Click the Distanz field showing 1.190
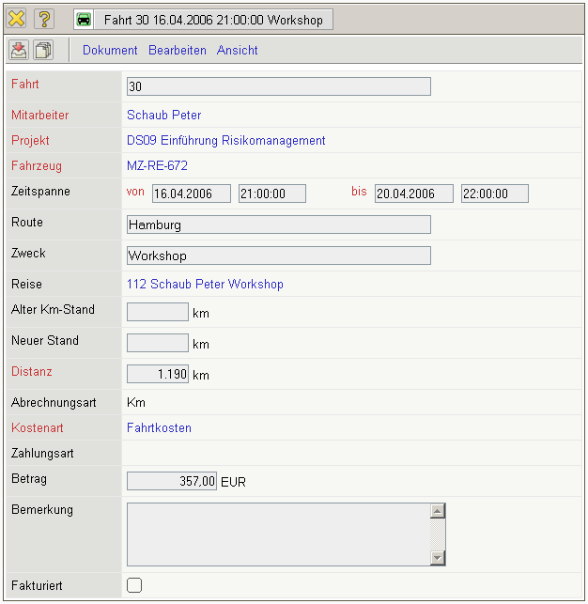The image size is (588, 604). click(x=158, y=374)
